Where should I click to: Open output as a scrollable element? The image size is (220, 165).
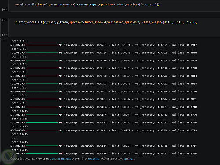(59, 158)
